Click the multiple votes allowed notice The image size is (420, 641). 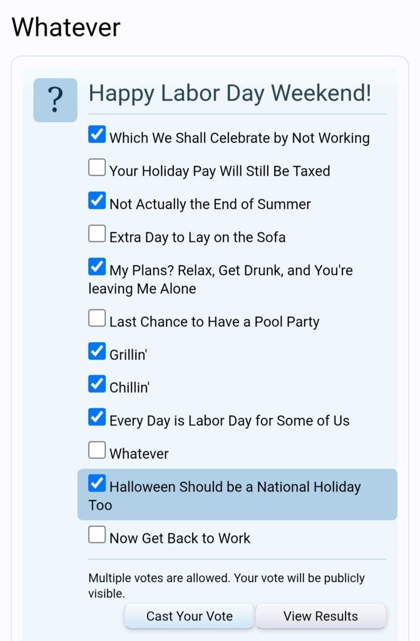[x=227, y=585]
